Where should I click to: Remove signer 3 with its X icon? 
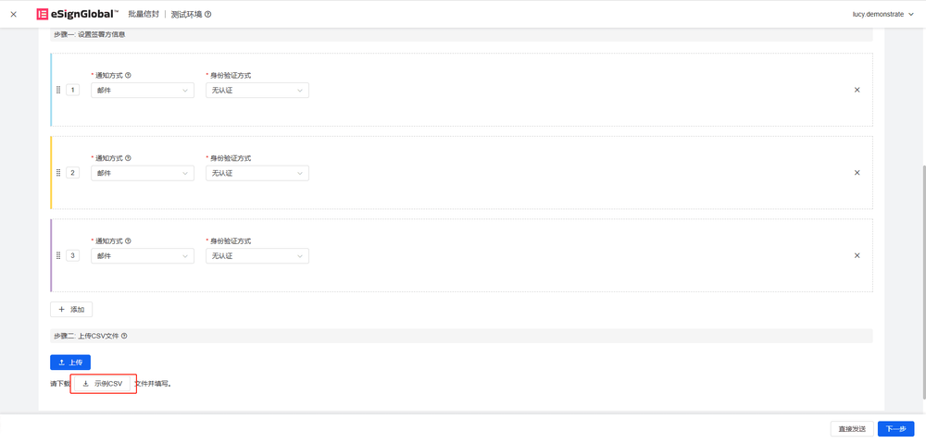click(x=857, y=255)
